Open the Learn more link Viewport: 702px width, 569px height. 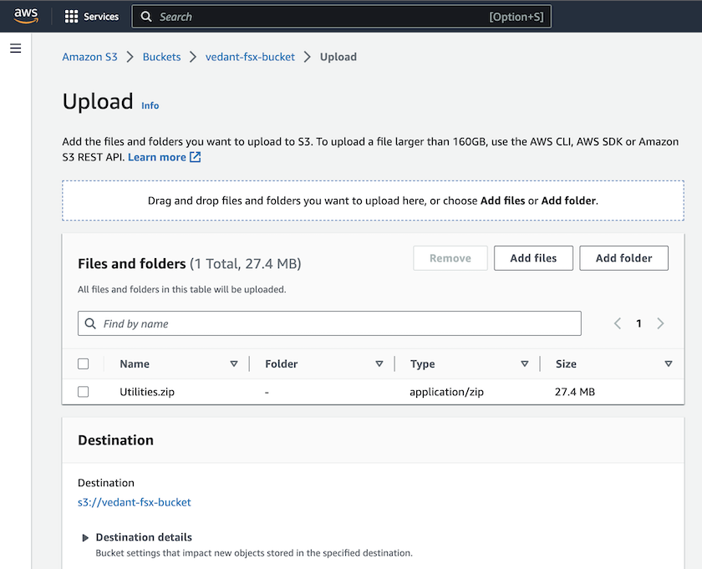(157, 157)
